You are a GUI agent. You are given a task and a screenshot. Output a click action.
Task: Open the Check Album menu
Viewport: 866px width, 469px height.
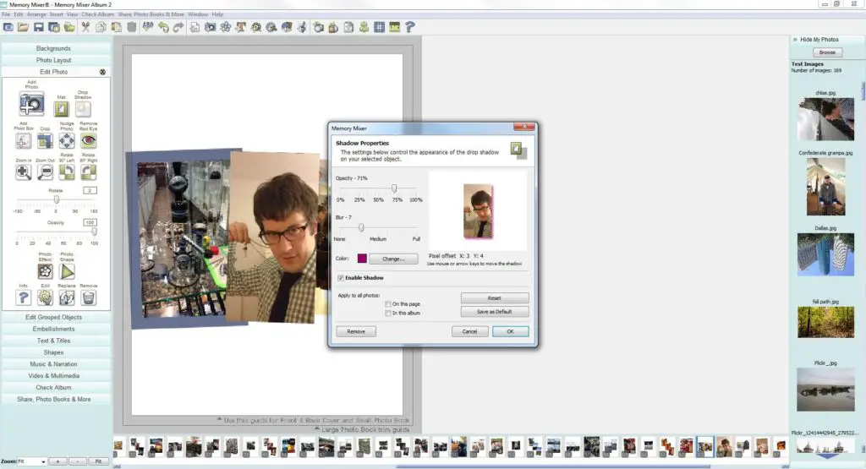point(98,14)
